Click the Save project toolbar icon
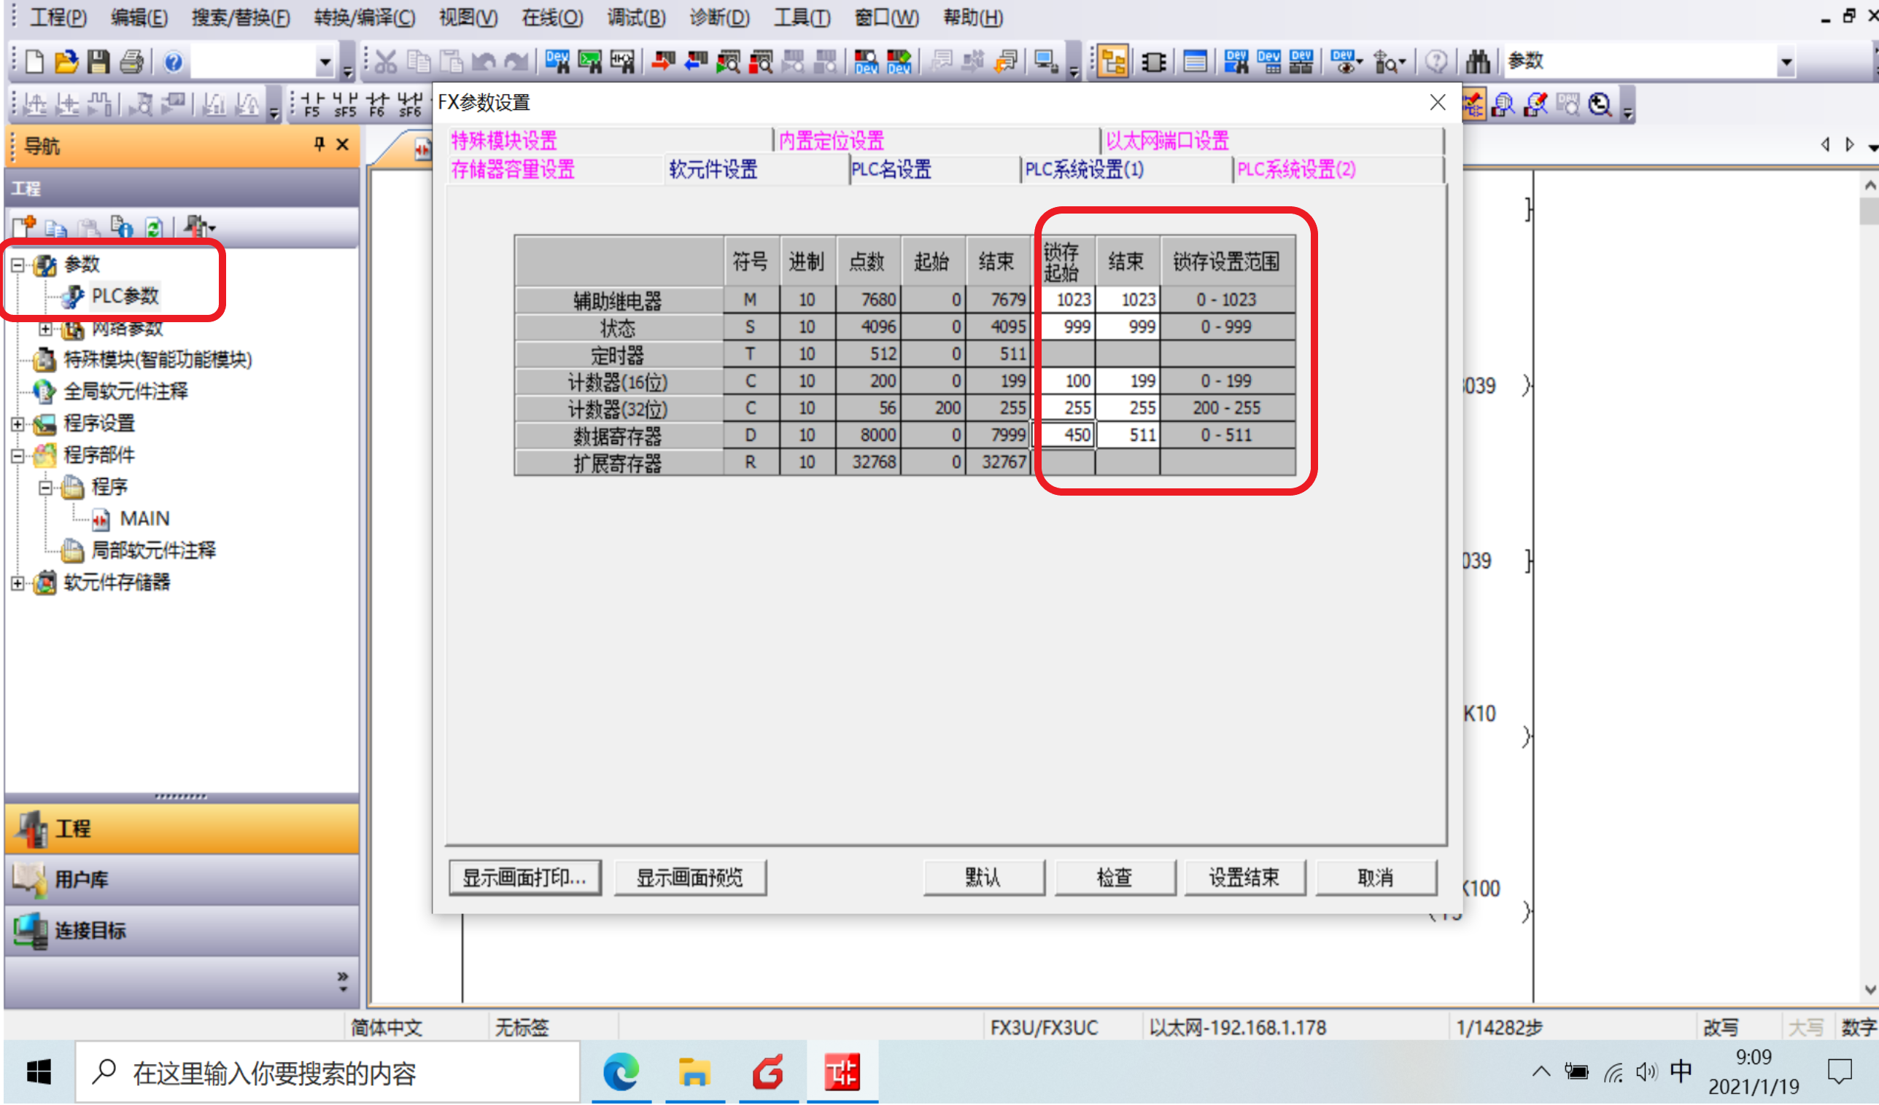This screenshot has width=1879, height=1105. 98,62
